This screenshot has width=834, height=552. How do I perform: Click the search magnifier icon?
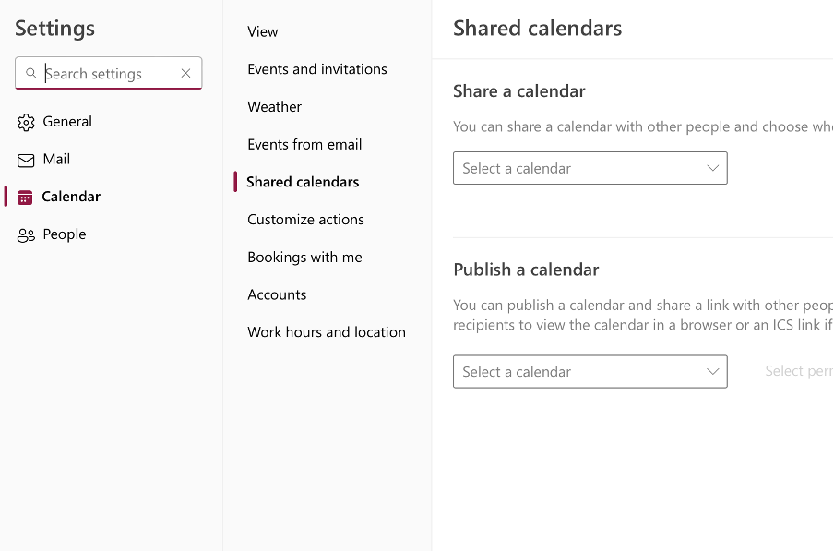(31, 74)
